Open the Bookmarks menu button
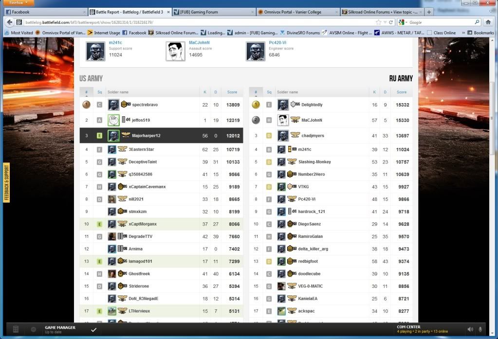This screenshot has width=498, height=339. [x=480, y=33]
